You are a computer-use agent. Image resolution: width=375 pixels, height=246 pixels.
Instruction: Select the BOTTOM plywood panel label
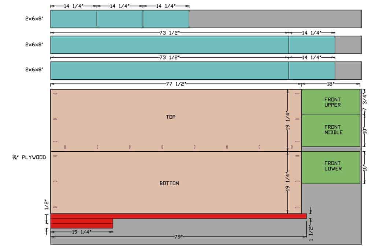[169, 183]
